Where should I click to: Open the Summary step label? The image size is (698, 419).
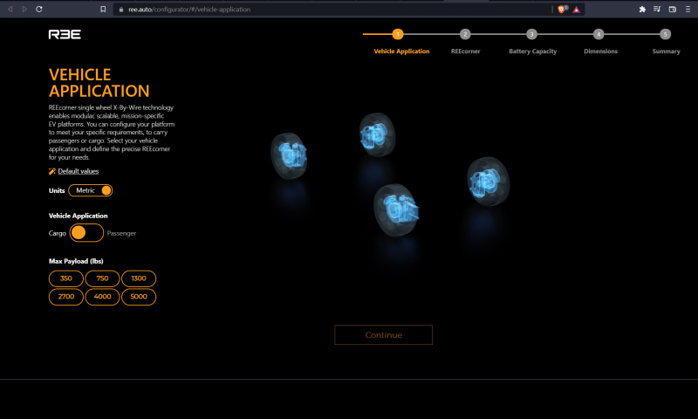pyautogui.click(x=666, y=52)
